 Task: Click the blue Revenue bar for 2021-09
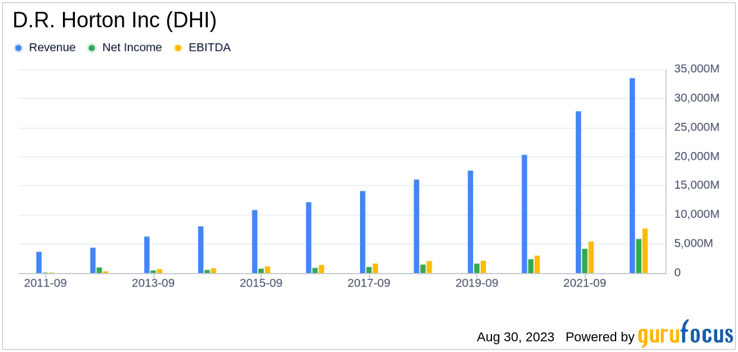coord(578,192)
